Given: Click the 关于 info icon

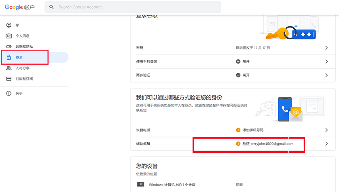Looking at the screenshot, I should 8,93.
